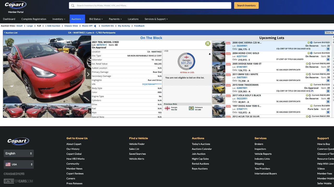Slide the thumbnail strip with right arrow

[x=90, y=111]
